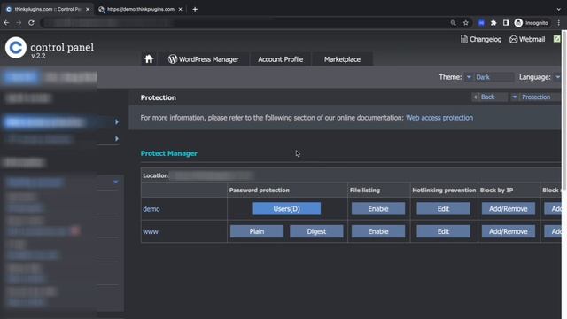Click the browser back arrow

(x=6, y=23)
